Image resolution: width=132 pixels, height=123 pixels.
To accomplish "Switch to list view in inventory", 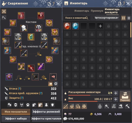I will pos(129,18).
